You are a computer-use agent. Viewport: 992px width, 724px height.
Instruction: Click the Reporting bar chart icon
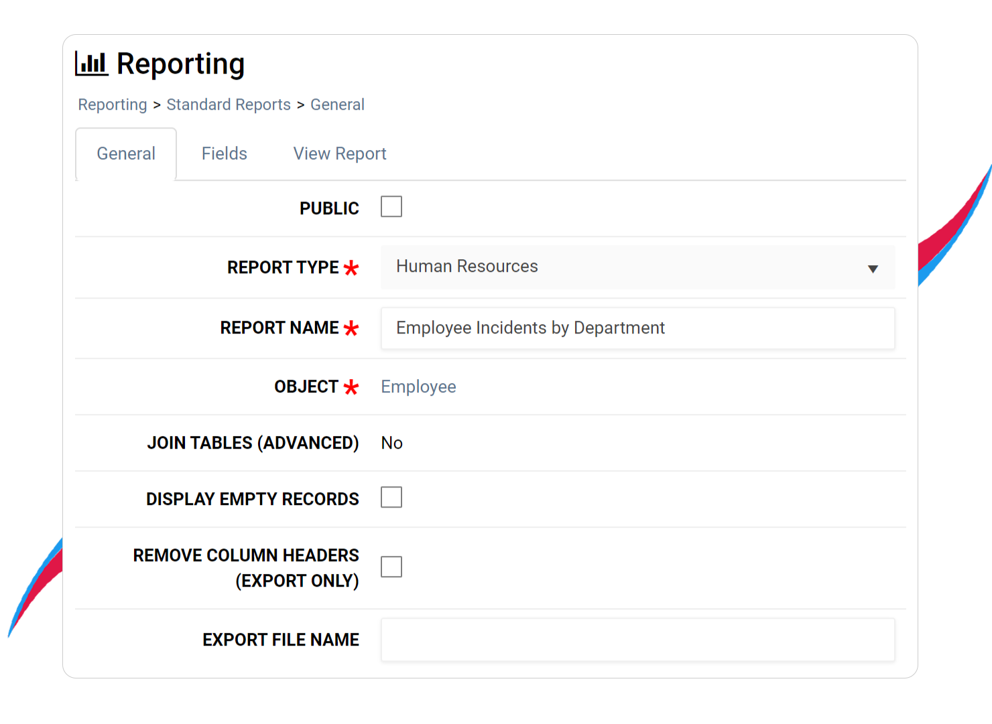[x=91, y=63]
